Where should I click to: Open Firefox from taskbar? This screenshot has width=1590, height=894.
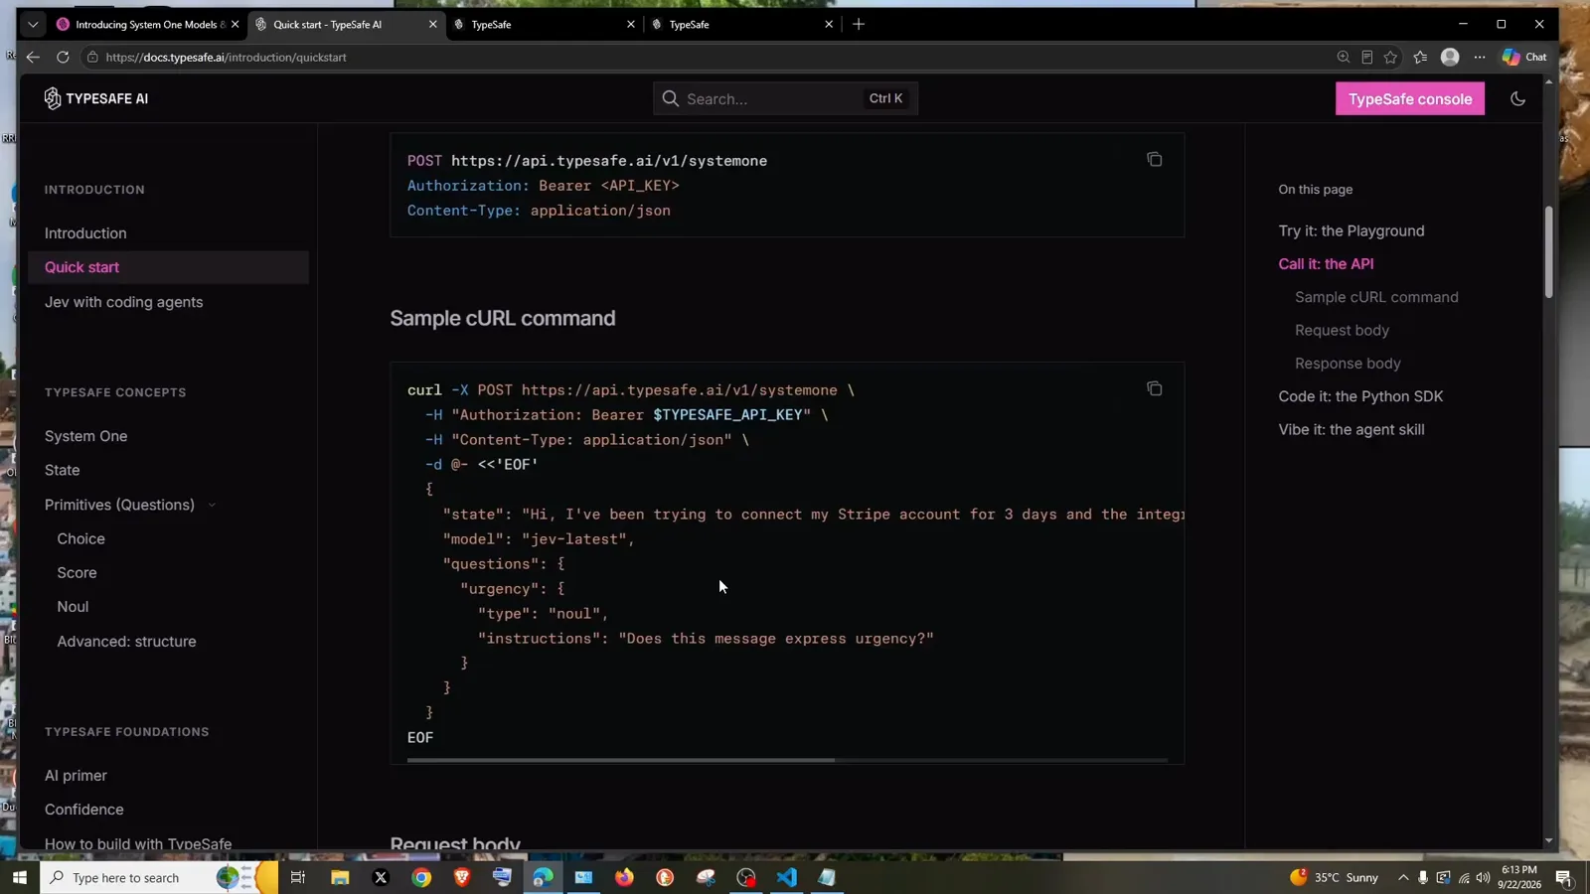(624, 877)
